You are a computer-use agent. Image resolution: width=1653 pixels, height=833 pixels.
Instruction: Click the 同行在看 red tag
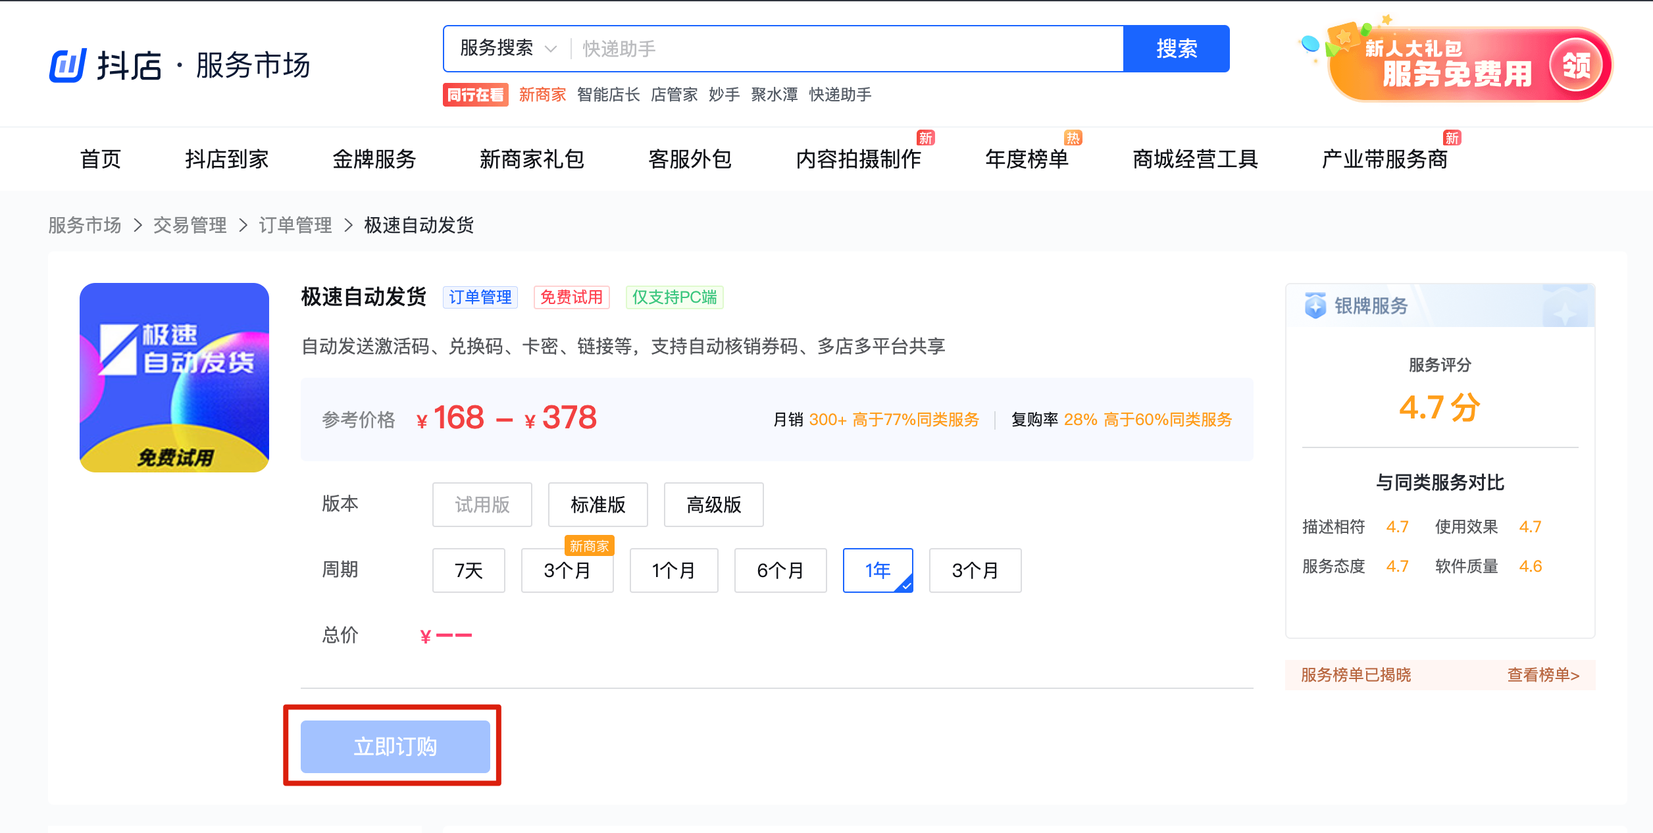point(475,95)
